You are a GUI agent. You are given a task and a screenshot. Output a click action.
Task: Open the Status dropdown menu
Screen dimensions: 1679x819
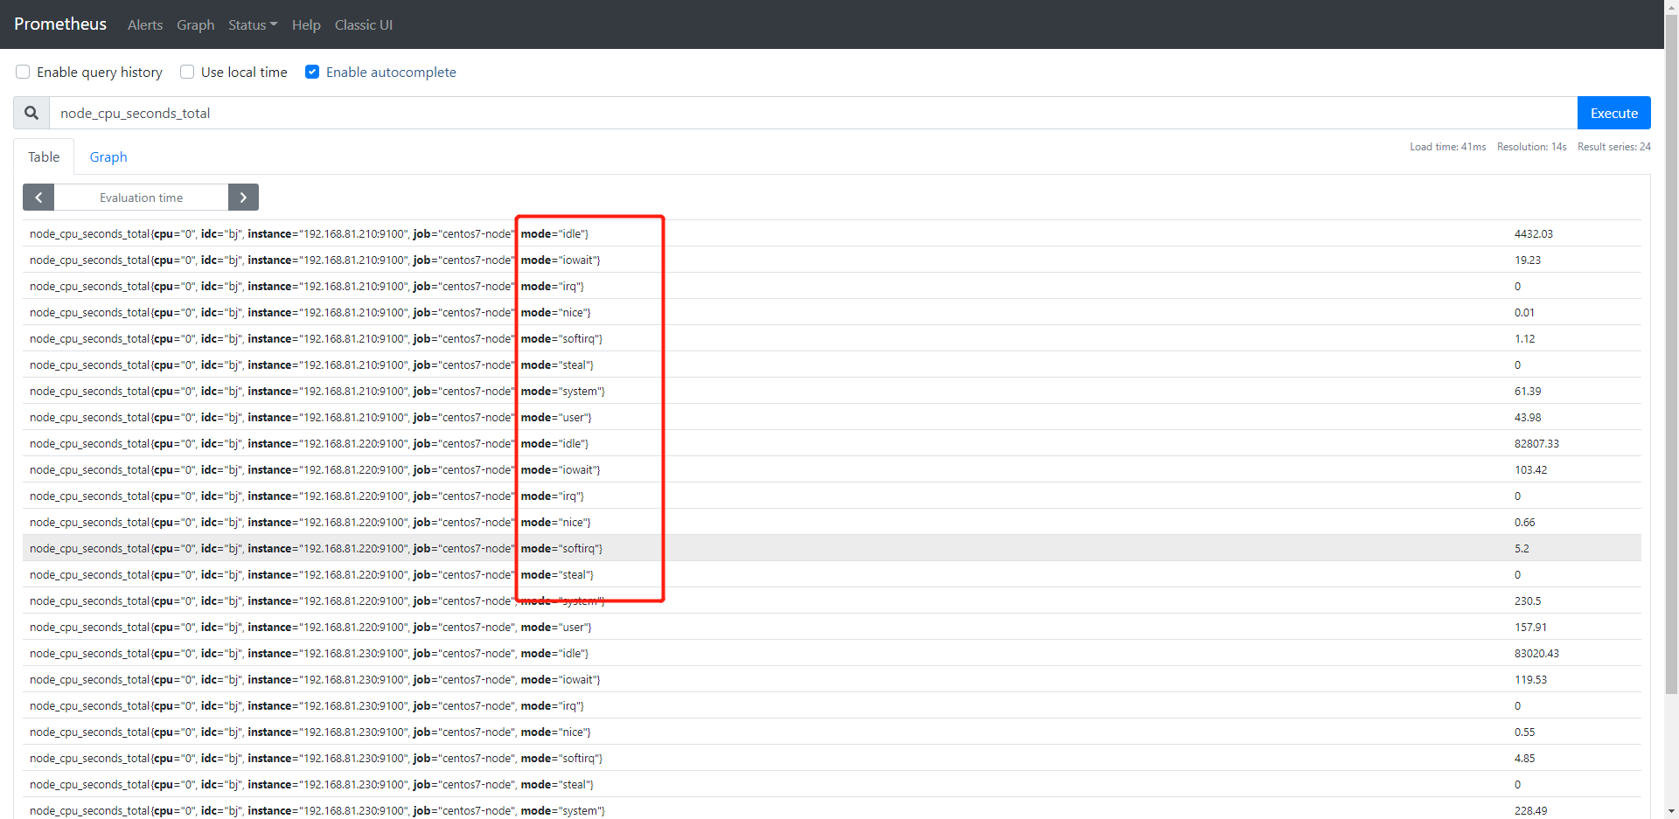[252, 24]
